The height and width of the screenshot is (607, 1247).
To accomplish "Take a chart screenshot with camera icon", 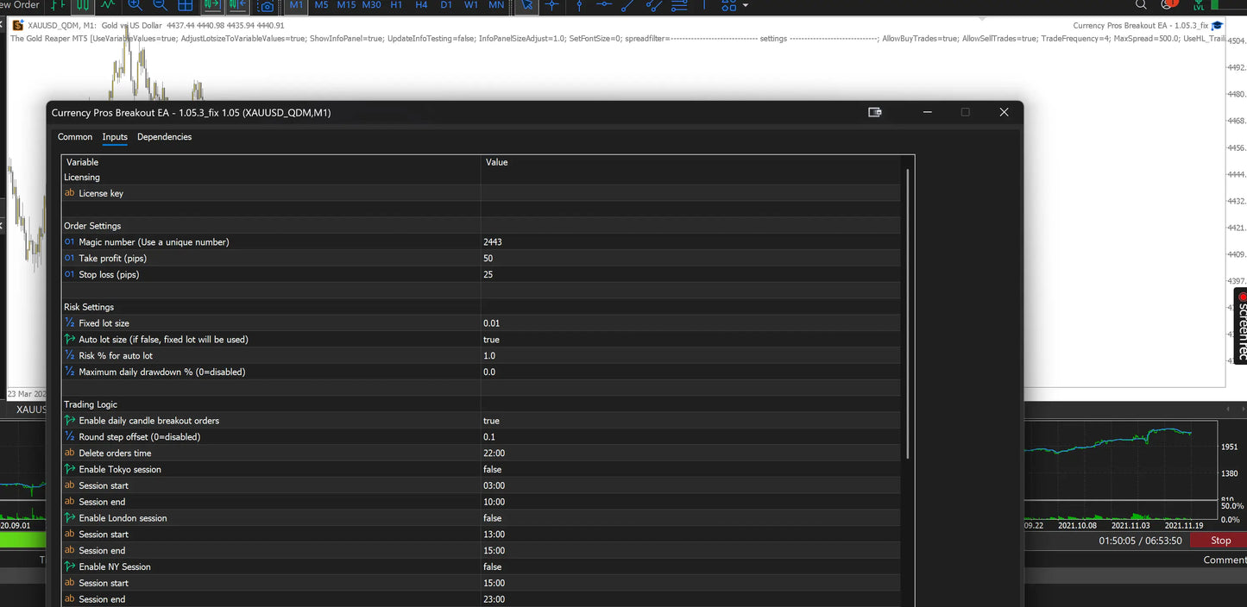I will click(266, 6).
